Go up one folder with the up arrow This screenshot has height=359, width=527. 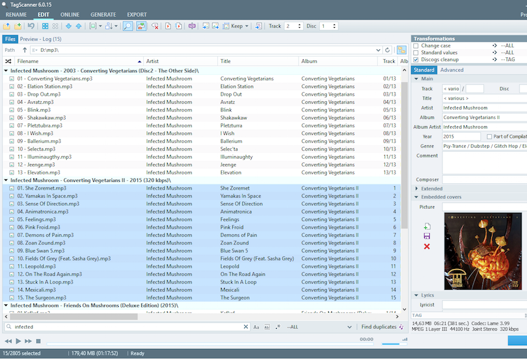[x=25, y=50]
